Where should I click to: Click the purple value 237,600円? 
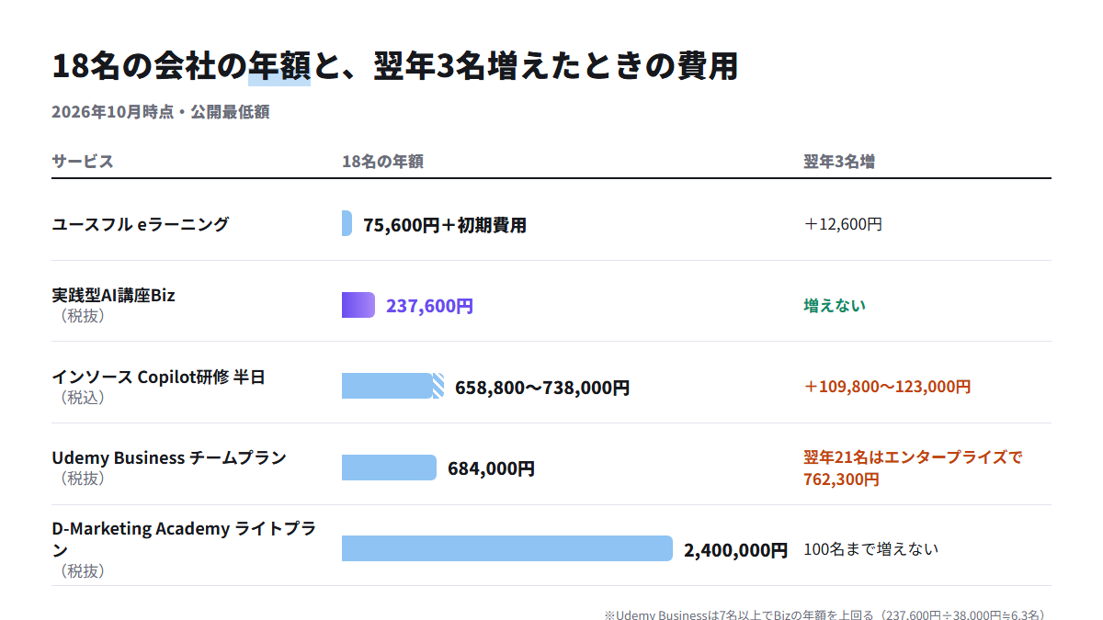tap(429, 306)
